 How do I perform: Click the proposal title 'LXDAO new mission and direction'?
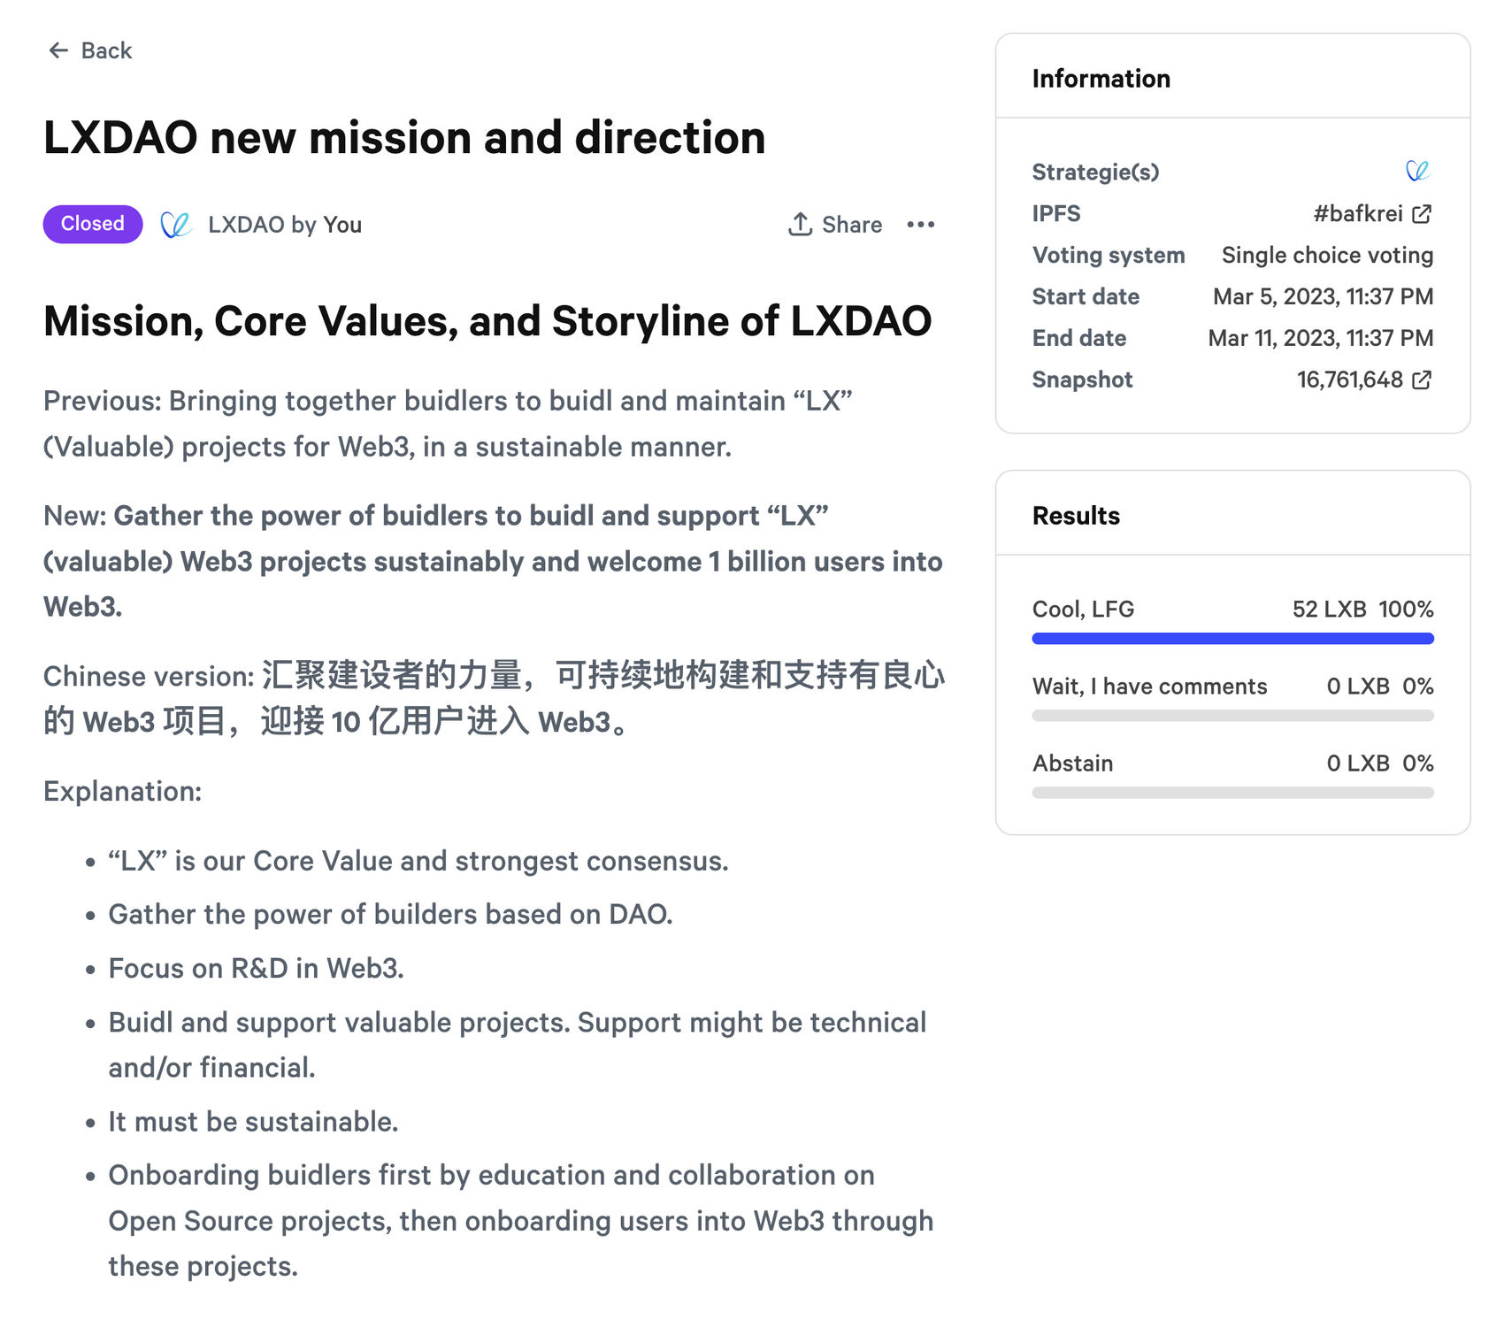click(x=404, y=138)
